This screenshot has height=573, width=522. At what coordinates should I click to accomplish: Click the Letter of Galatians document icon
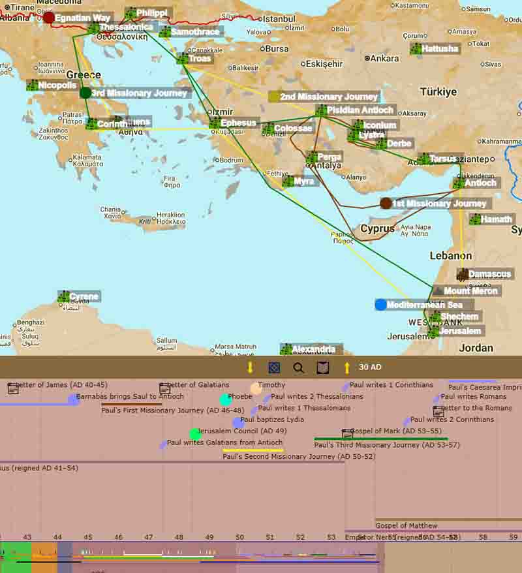pos(165,388)
